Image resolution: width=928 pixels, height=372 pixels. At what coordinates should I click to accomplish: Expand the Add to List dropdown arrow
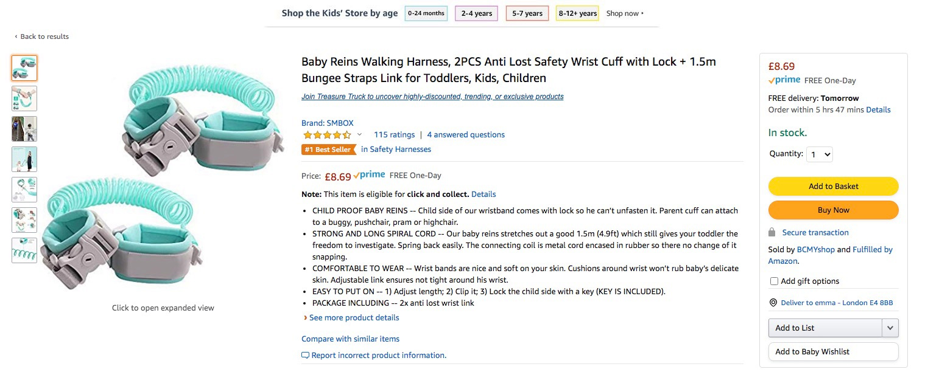tap(890, 328)
